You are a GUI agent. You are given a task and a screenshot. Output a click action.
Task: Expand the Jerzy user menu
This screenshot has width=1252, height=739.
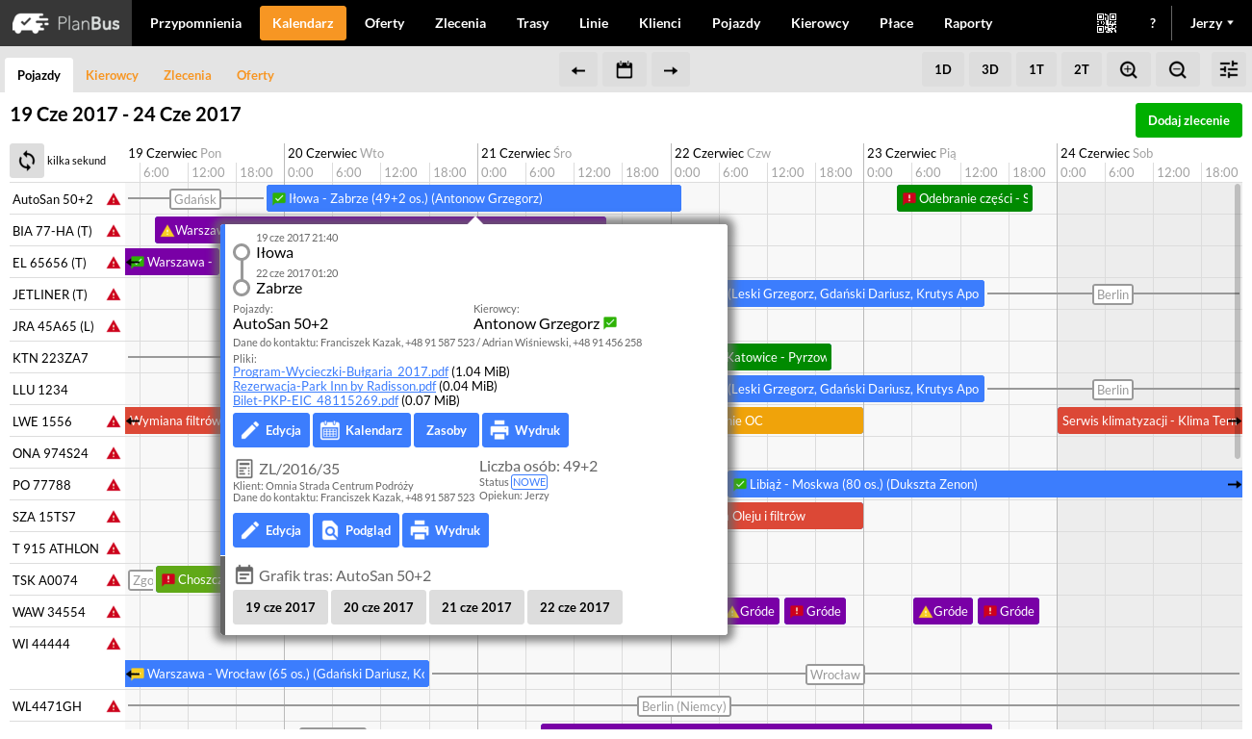tap(1212, 23)
